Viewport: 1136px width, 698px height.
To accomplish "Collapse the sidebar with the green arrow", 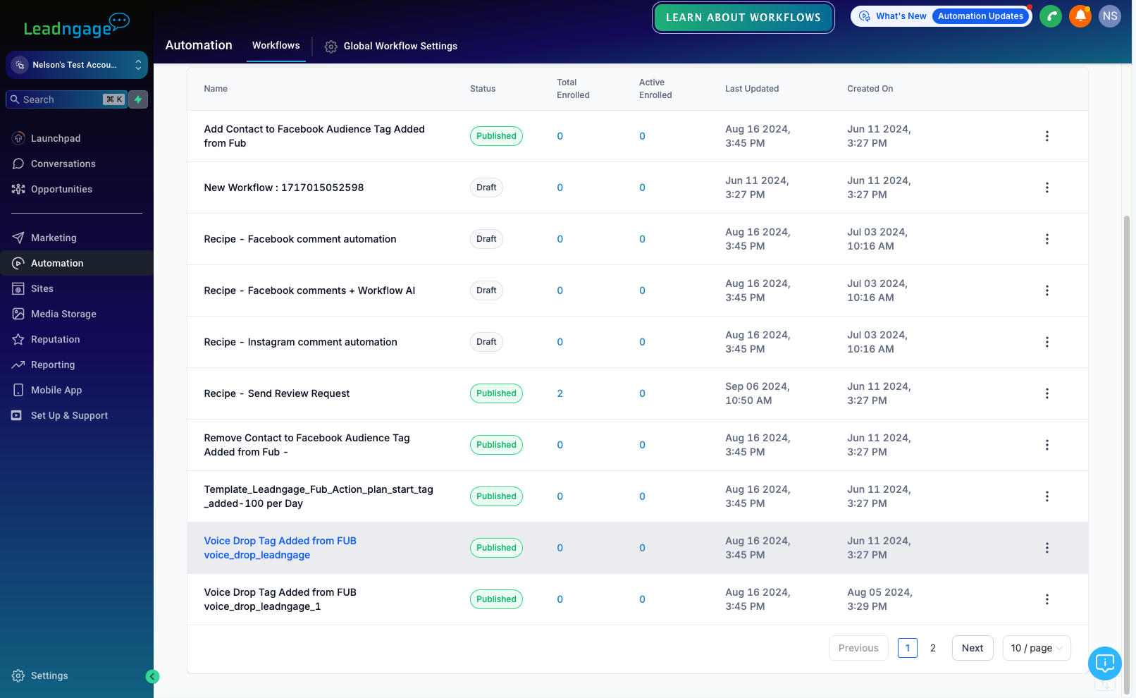I will (x=152, y=677).
